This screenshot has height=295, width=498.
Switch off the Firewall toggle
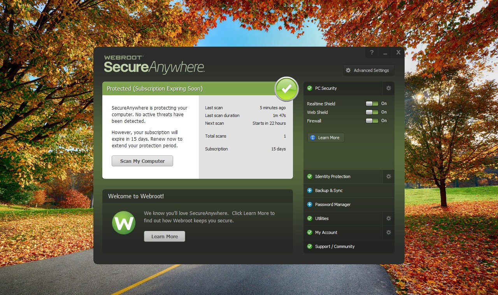(x=372, y=121)
